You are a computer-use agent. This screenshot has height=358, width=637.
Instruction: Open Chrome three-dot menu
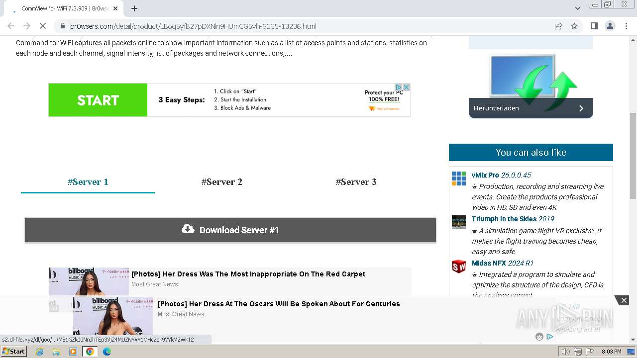(627, 26)
